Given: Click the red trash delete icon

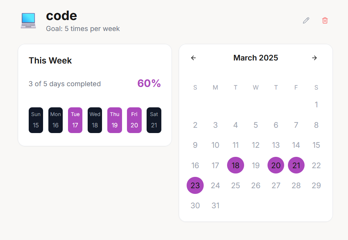Looking at the screenshot, I should tap(325, 20).
